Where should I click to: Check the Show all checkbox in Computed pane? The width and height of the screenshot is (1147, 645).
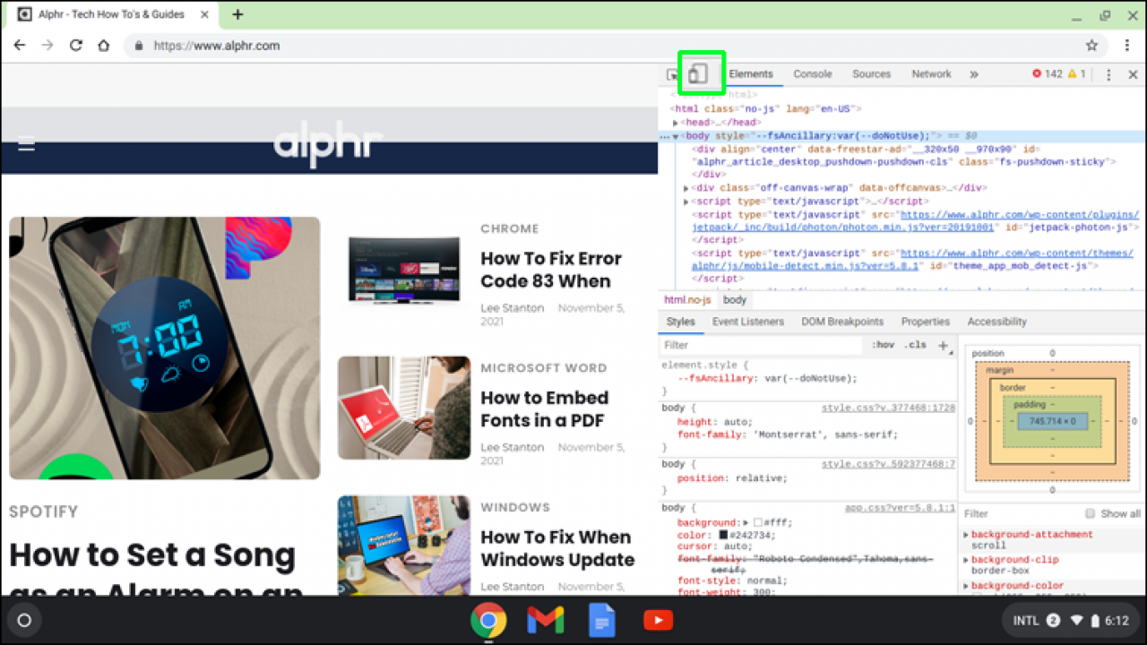pos(1088,513)
